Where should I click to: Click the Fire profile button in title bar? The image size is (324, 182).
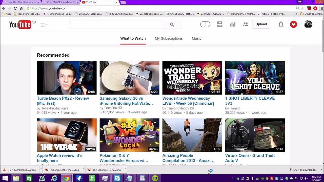click(x=299, y=2)
